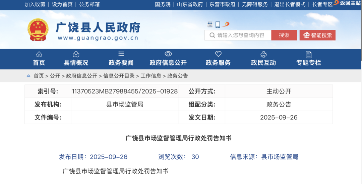Image resolution: width=362 pixels, height=184 pixels.
Task: Open the 无障碍服务 link
Action: click(255, 4)
